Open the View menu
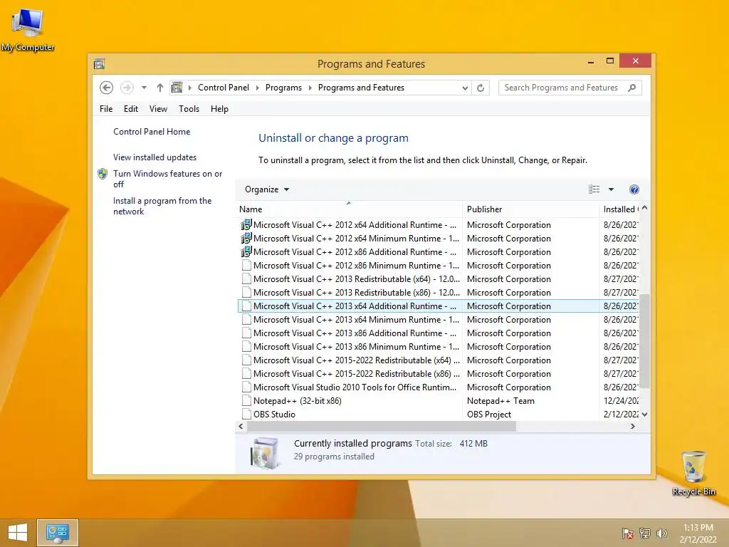 click(158, 109)
